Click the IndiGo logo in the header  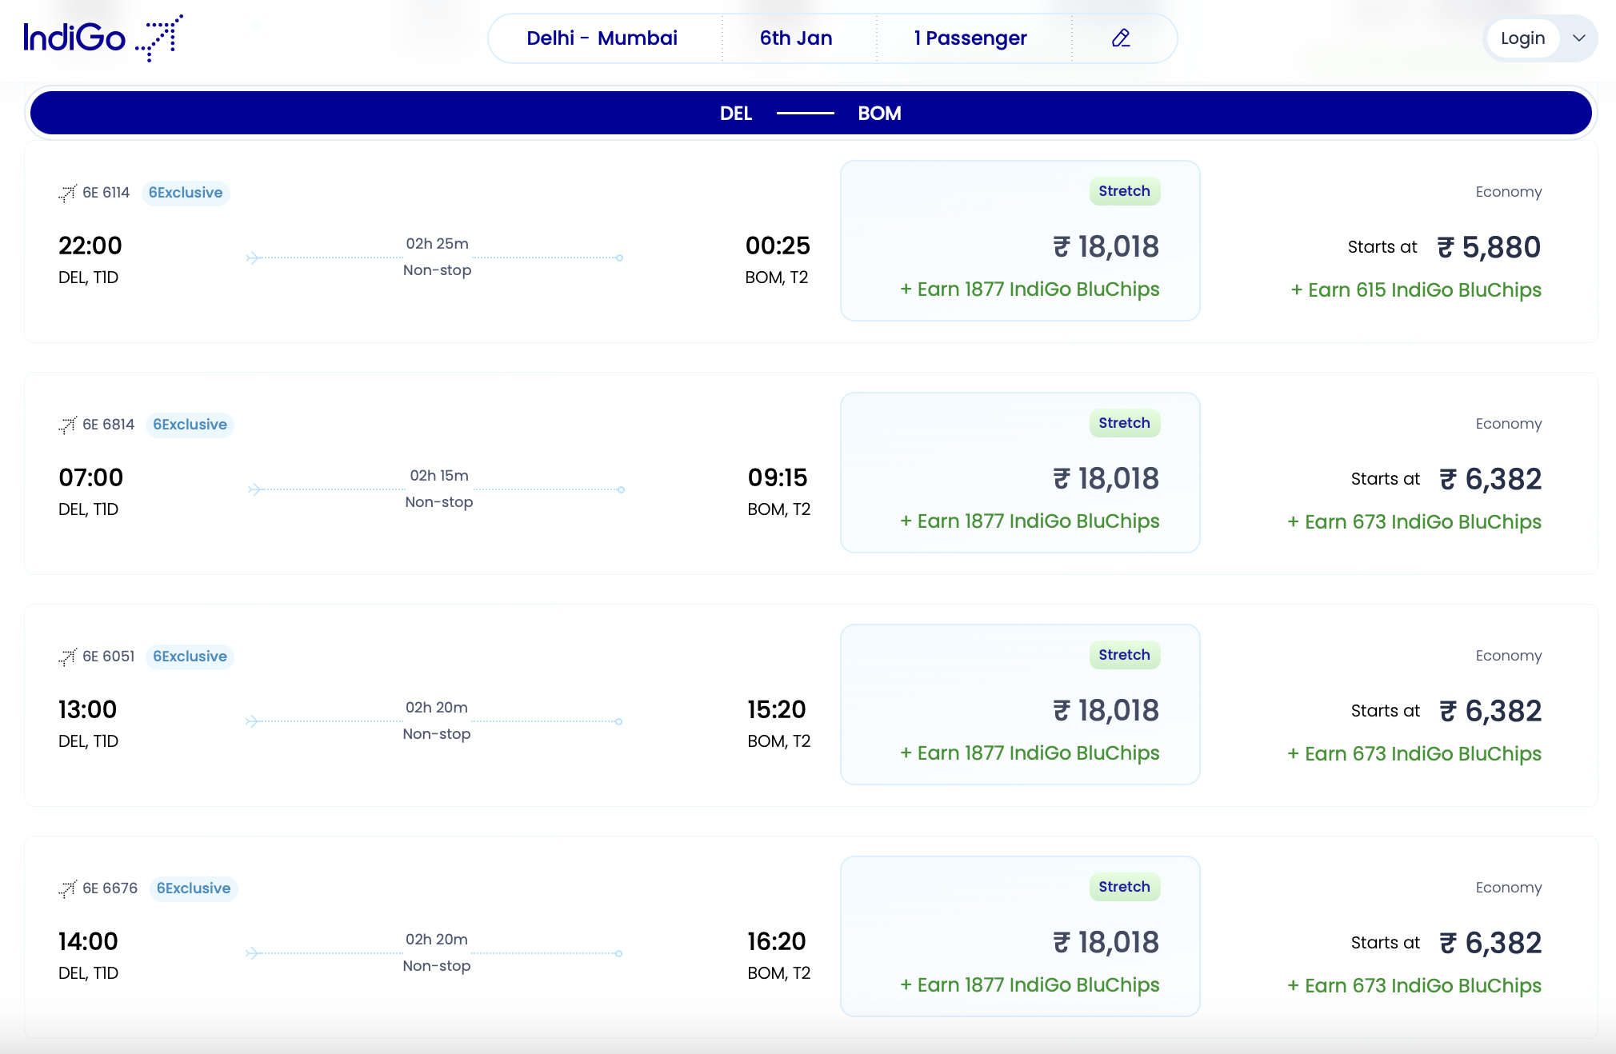click(x=102, y=38)
